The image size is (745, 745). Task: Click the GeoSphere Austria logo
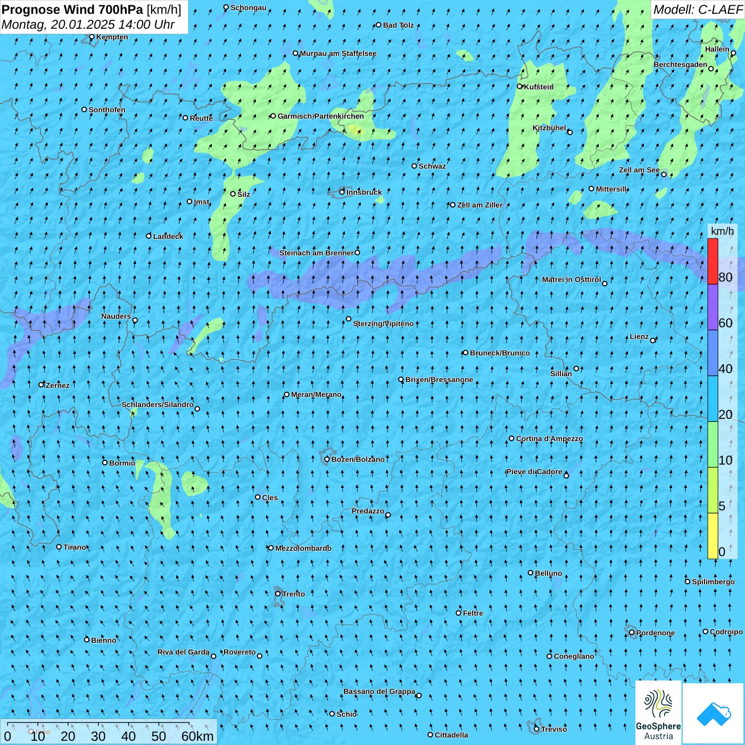pyautogui.click(x=658, y=713)
